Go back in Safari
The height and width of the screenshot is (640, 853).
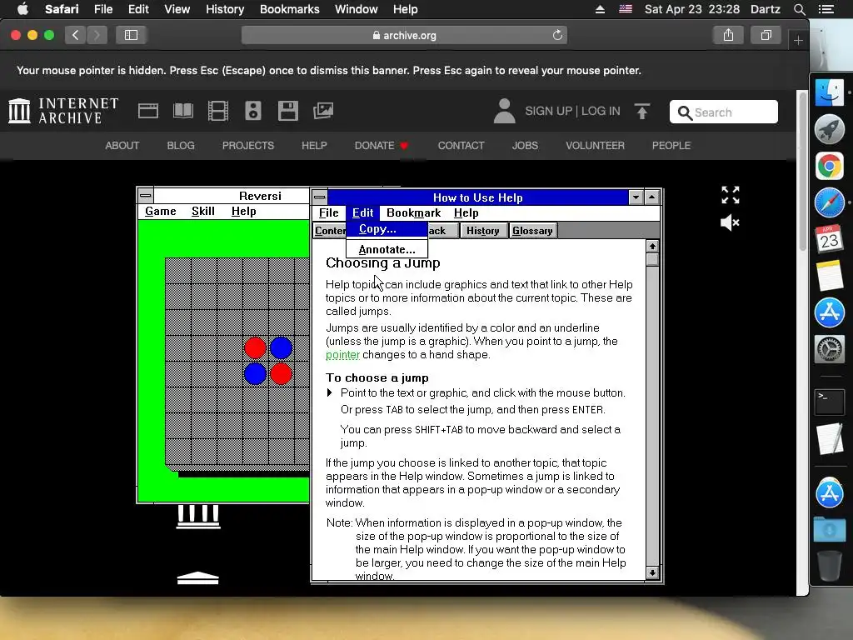(75, 35)
